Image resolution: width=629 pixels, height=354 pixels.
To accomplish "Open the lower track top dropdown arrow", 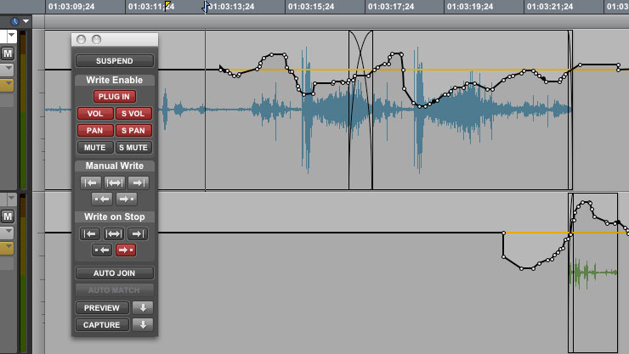I will tap(11, 198).
